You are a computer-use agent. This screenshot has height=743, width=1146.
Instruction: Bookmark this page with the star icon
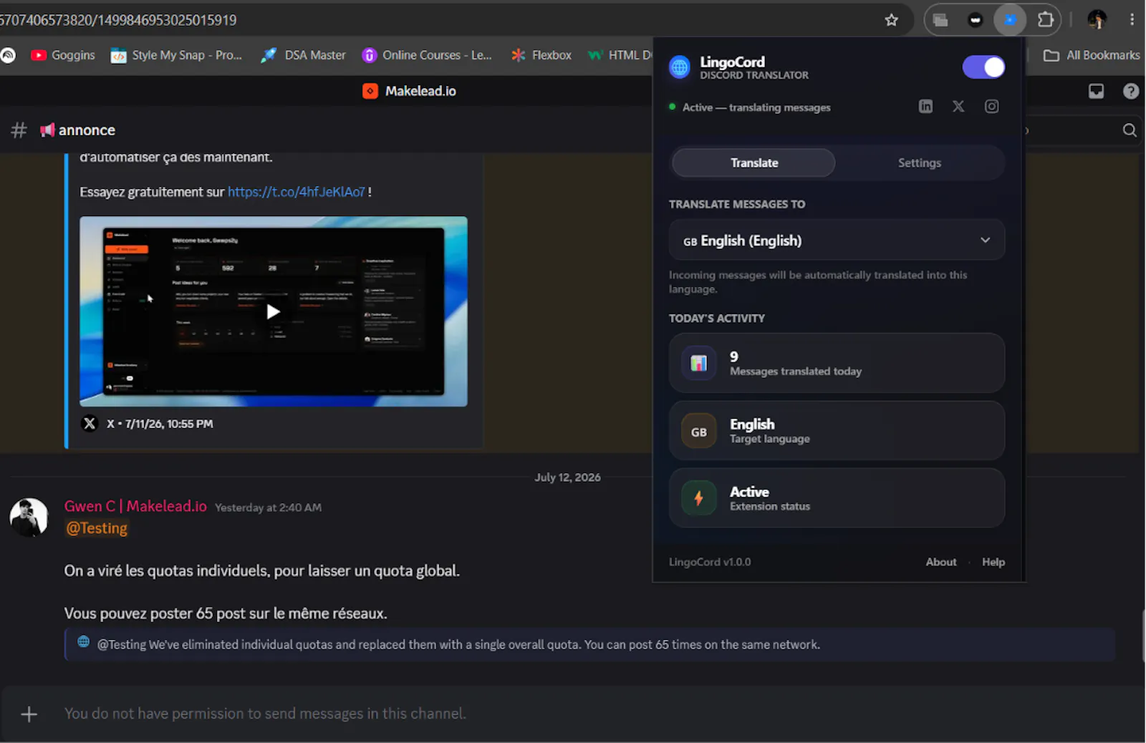click(x=891, y=20)
